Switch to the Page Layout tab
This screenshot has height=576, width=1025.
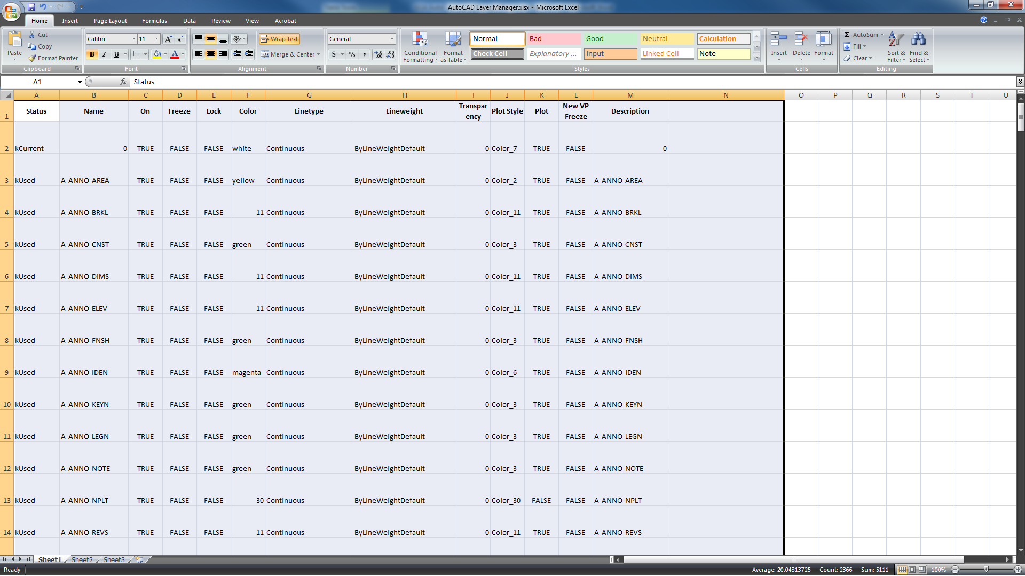tap(110, 21)
